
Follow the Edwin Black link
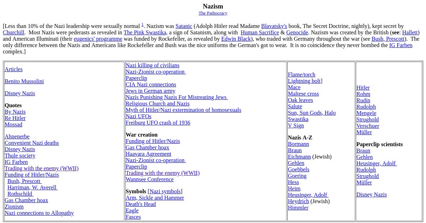click(x=236, y=39)
